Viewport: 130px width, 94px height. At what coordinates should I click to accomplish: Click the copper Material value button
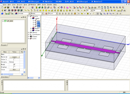pos(14,57)
